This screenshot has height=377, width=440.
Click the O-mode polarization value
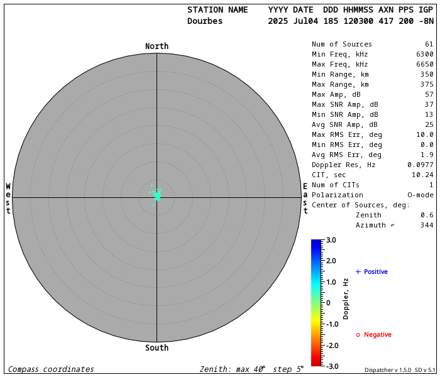421,195
